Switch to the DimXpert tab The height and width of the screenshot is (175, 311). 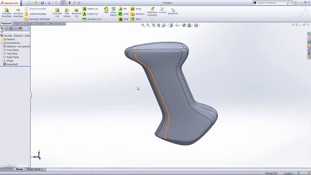pos(41,24)
